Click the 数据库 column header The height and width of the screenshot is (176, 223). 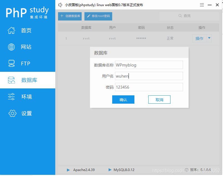pyautogui.click(x=86, y=27)
